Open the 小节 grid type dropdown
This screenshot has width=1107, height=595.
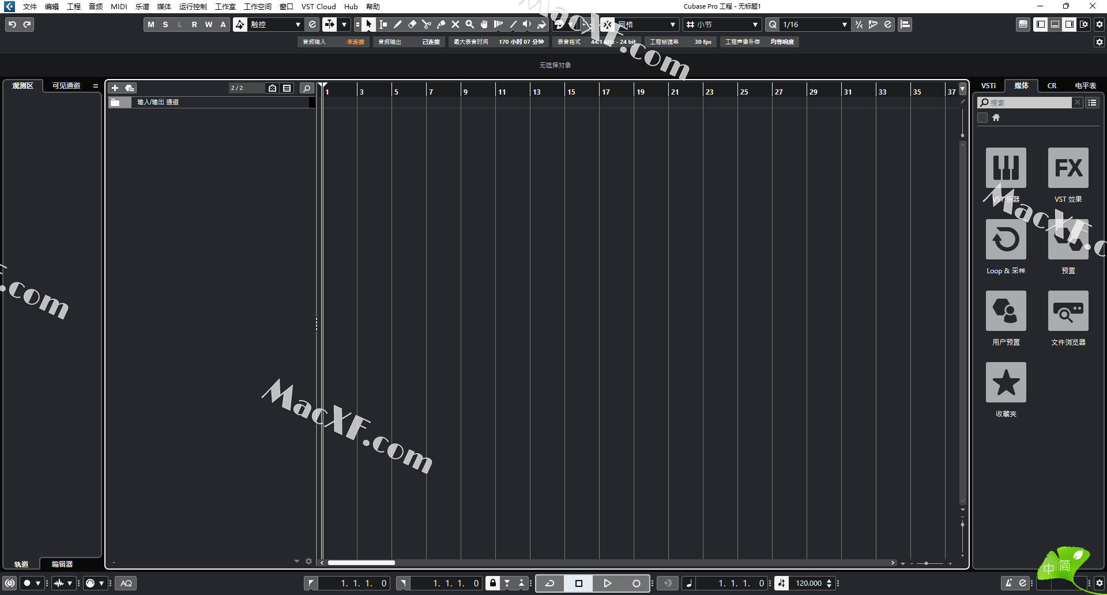[x=722, y=24]
